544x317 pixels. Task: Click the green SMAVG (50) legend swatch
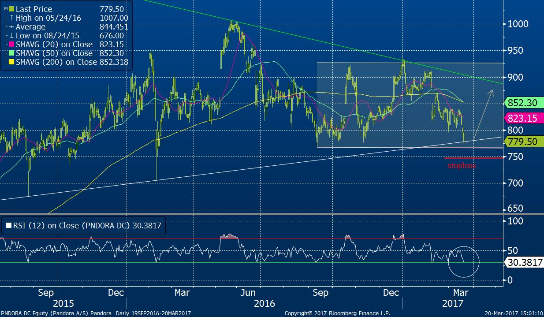coord(11,53)
